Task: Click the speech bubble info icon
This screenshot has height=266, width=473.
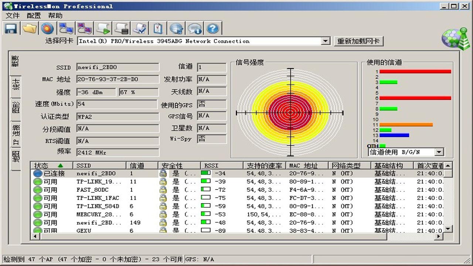Action: [x=195, y=28]
